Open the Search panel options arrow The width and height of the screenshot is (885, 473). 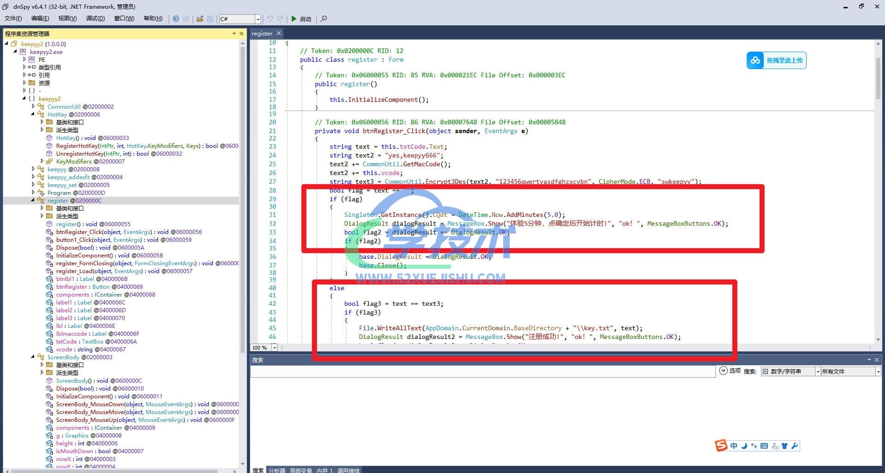tap(869, 360)
